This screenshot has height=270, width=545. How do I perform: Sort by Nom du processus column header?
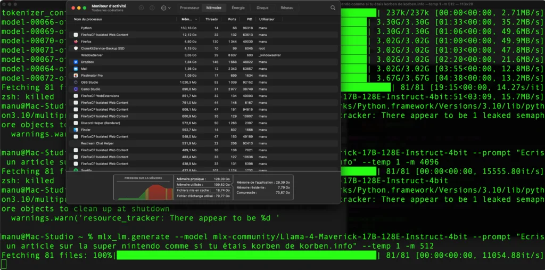point(88,20)
